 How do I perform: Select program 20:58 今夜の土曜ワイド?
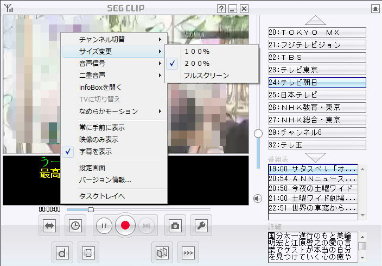tap(313, 189)
